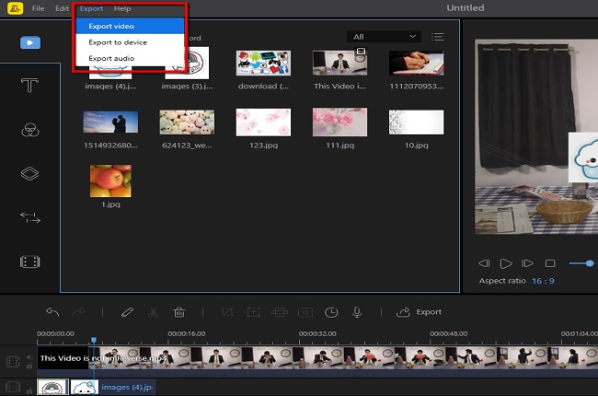Open the Transitions panel with arrows icon
Viewport: 598px width, 396px height.
[x=30, y=217]
